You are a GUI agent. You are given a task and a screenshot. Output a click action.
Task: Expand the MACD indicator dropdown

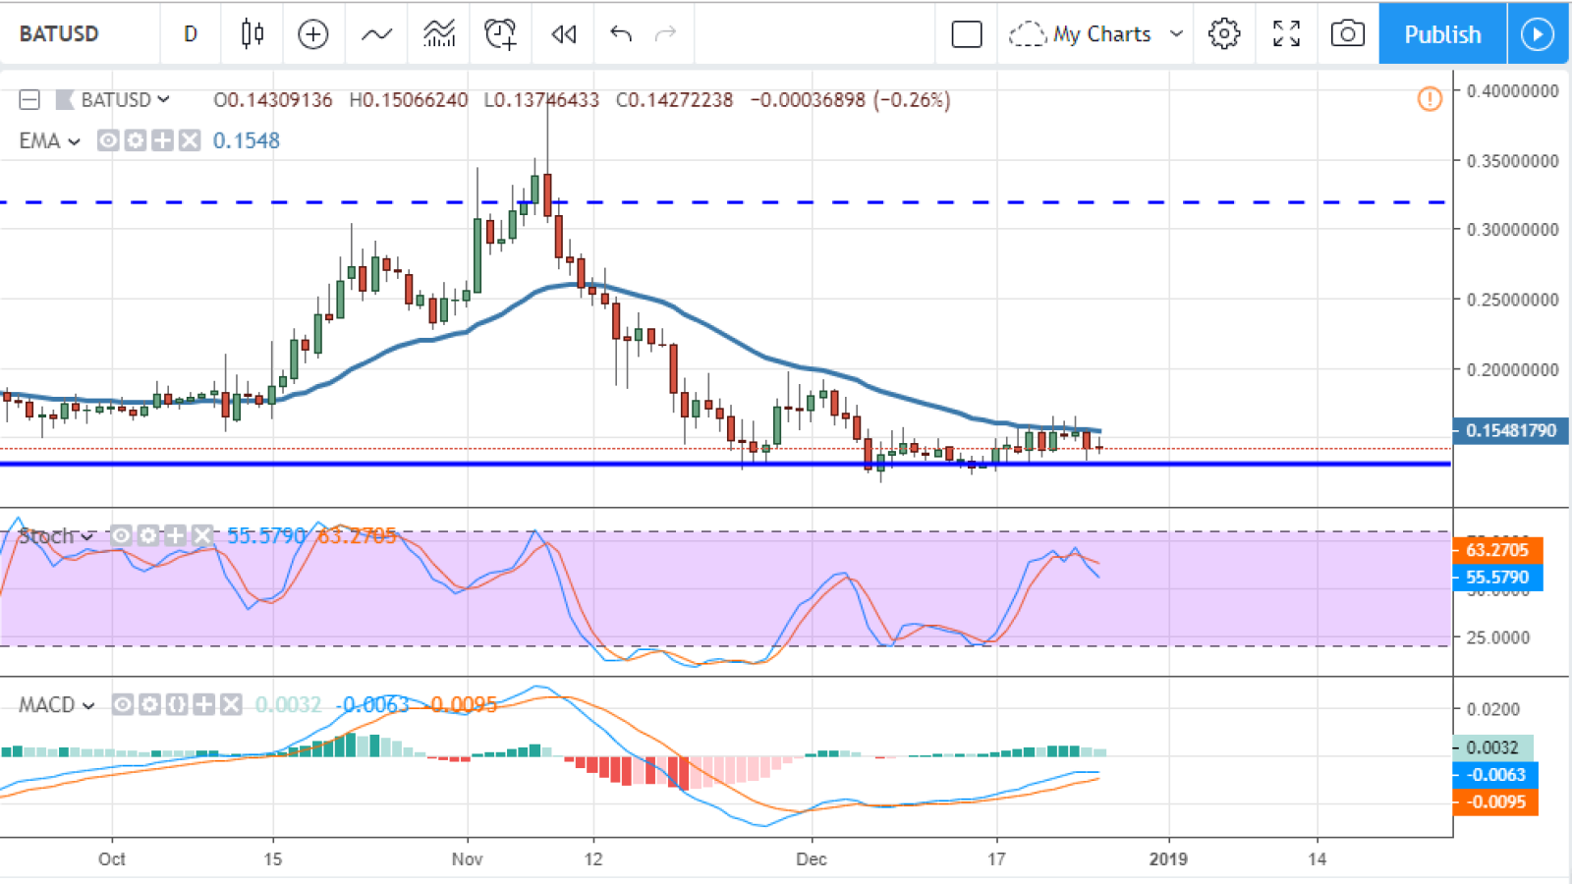point(88,705)
